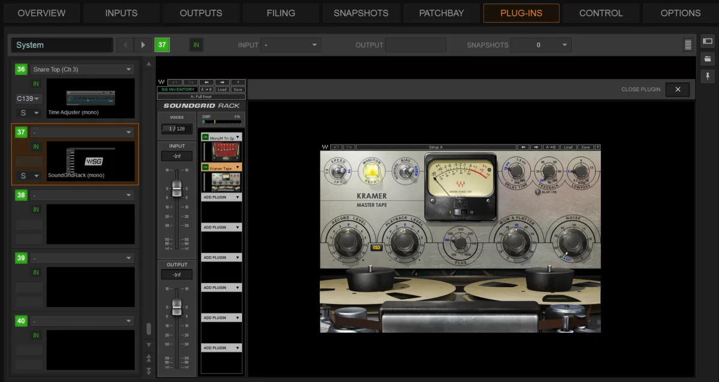The image size is (719, 382).
Task: Expand rack 38 channel assignment dropdown
Action: (x=83, y=195)
